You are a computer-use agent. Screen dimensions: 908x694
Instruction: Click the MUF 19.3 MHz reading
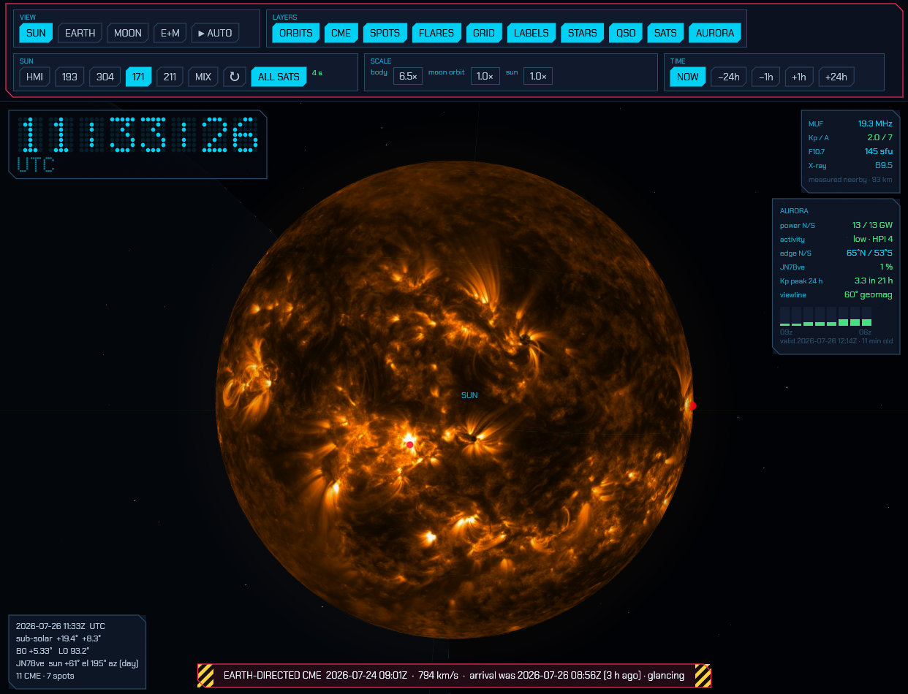850,124
